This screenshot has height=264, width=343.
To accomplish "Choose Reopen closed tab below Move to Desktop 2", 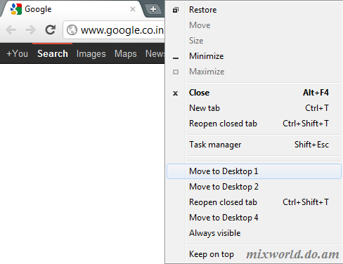I will (254, 202).
